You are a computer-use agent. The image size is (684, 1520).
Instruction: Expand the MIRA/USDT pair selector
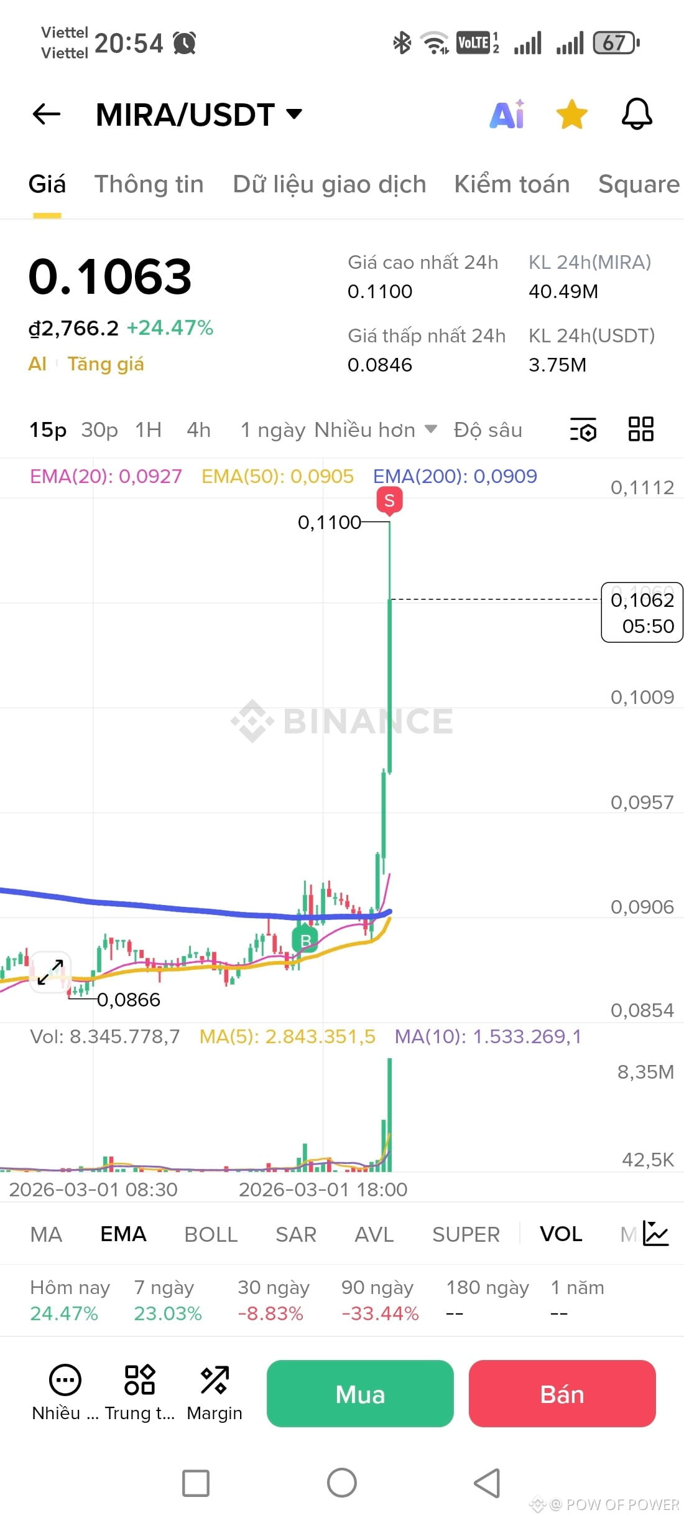point(198,115)
